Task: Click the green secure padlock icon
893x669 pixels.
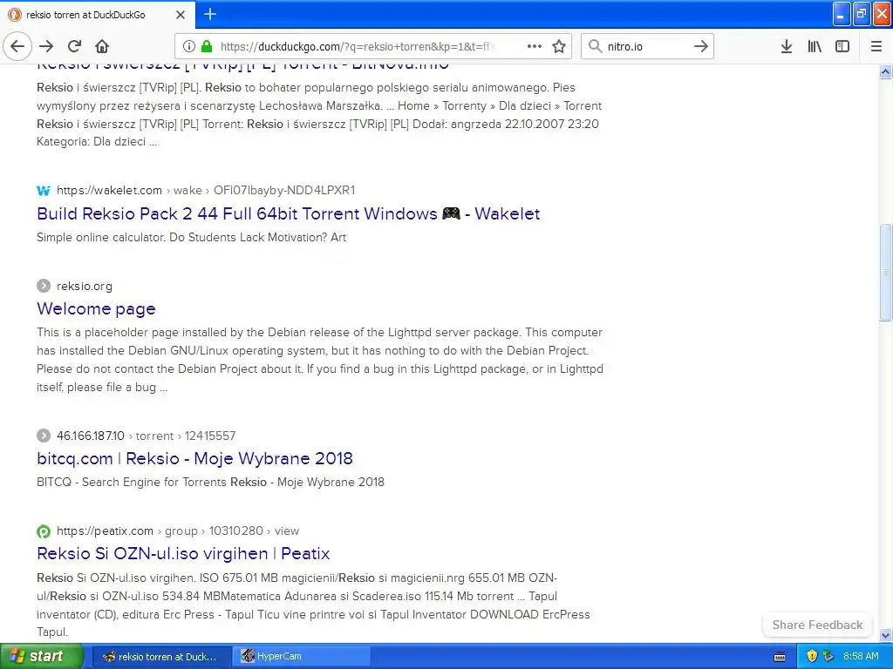Action: coord(207,46)
